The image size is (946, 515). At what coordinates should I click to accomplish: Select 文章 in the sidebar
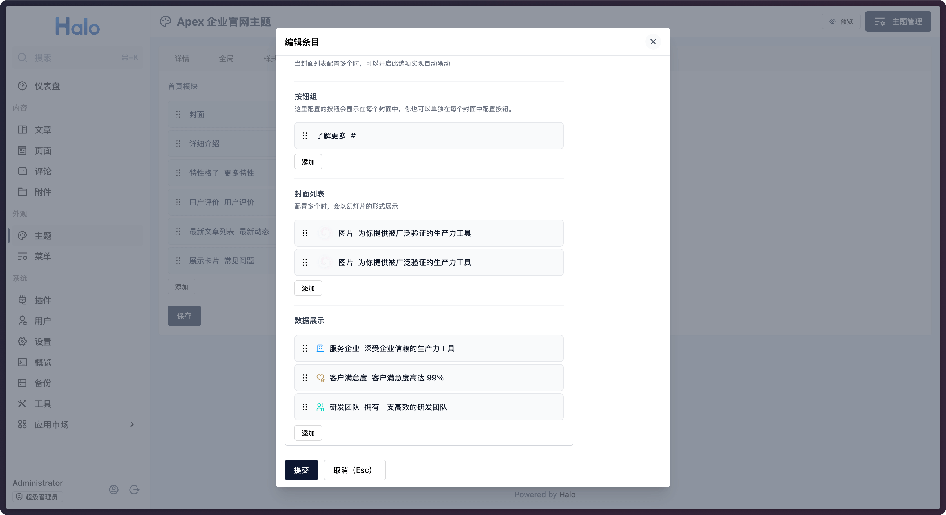43,129
